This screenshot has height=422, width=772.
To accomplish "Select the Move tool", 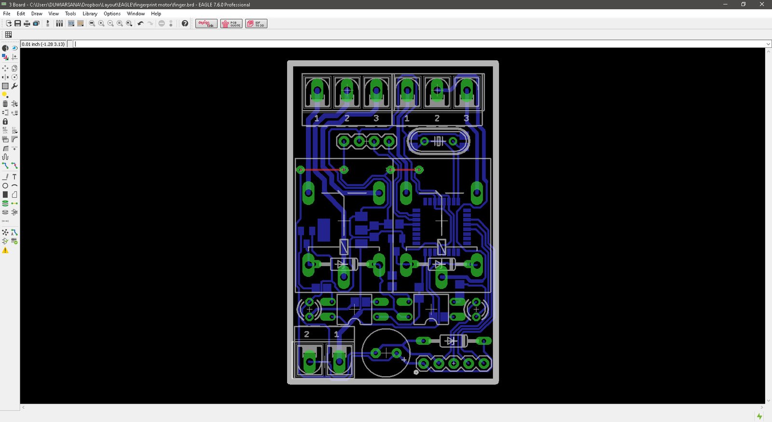I will pos(5,68).
